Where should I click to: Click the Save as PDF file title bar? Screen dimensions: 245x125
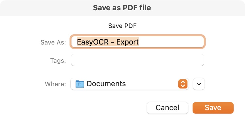122,8
